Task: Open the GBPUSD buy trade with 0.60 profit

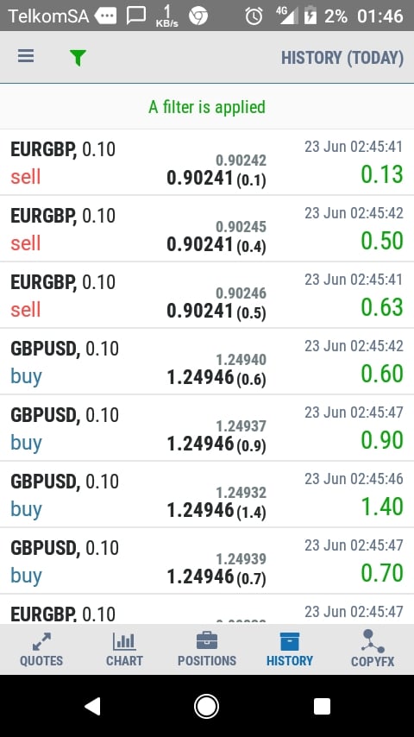Action: coord(207,362)
